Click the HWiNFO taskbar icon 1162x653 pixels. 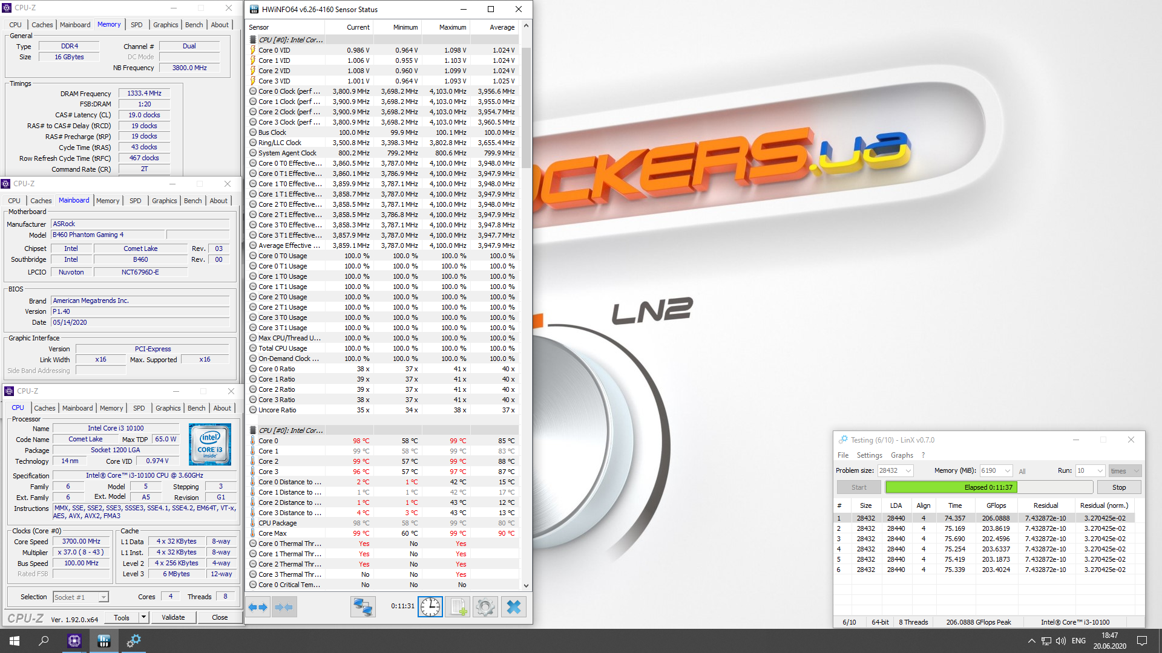tap(103, 641)
